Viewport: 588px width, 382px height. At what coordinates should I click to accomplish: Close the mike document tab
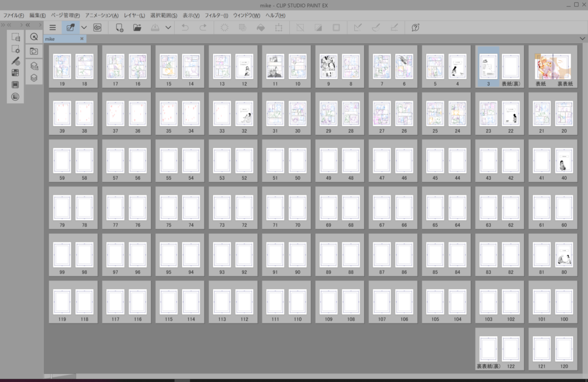pyautogui.click(x=82, y=38)
